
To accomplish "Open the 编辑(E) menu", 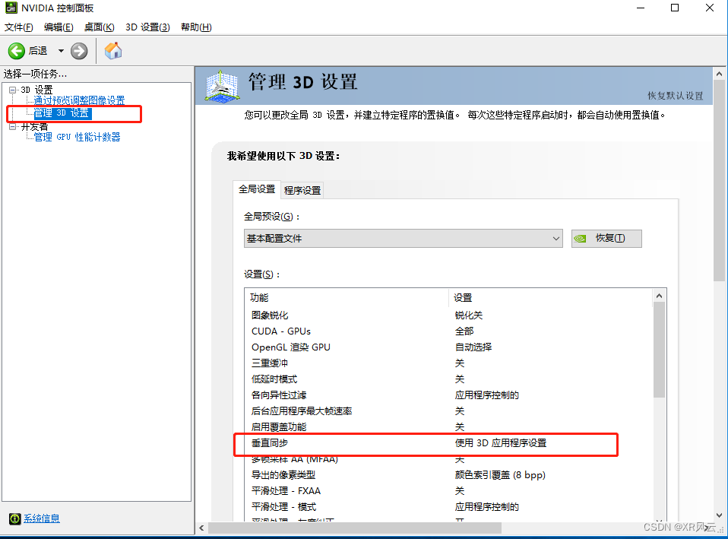I will pyautogui.click(x=59, y=27).
